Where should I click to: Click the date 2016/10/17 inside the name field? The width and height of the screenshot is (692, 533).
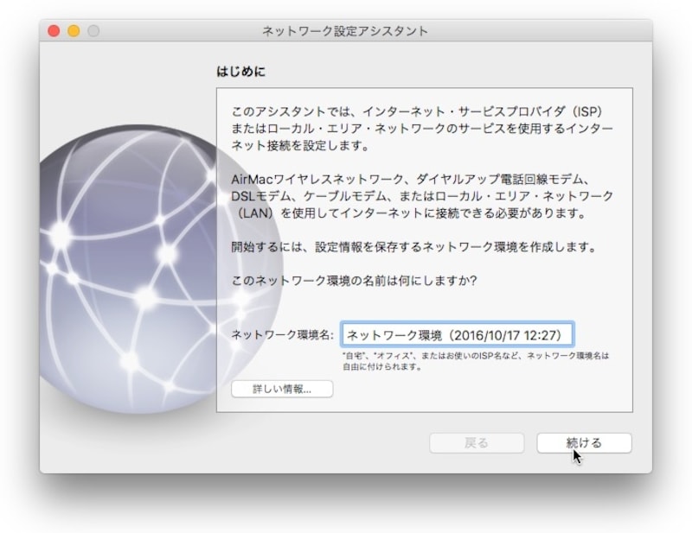[x=492, y=334]
